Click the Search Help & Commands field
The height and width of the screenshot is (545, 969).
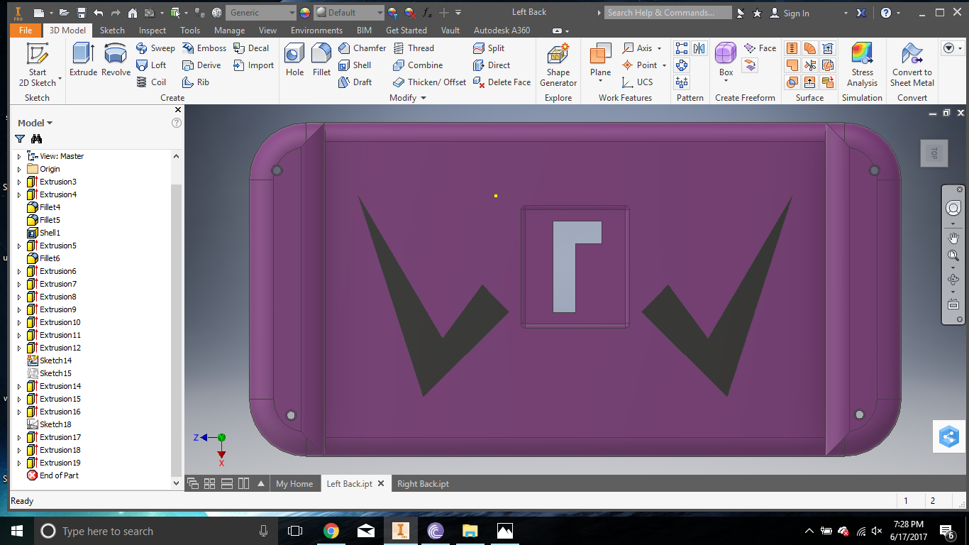coord(667,13)
